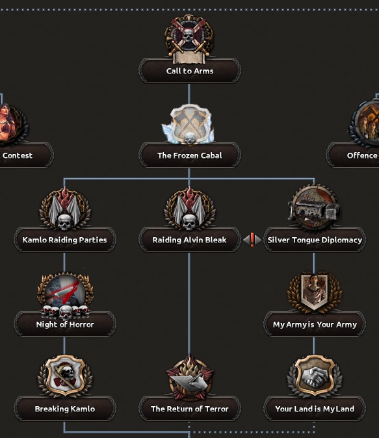Click the Night of Horror focus label
Screen dimensions: 379x438
coord(65,324)
